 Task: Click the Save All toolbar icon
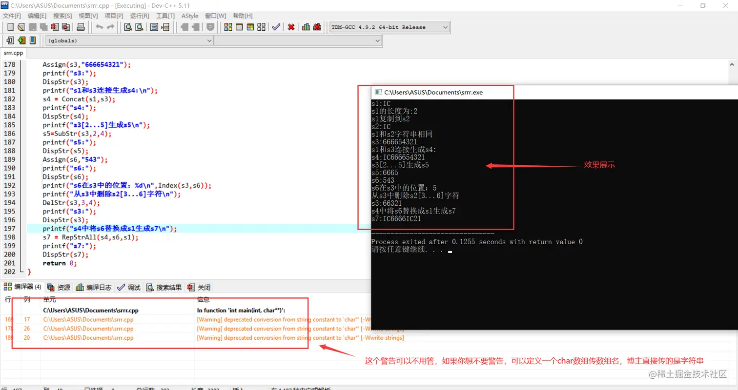(x=43, y=27)
